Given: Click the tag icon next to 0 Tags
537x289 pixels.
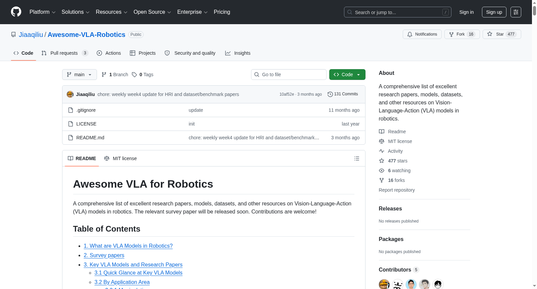Looking at the screenshot, I should pyautogui.click(x=134, y=75).
